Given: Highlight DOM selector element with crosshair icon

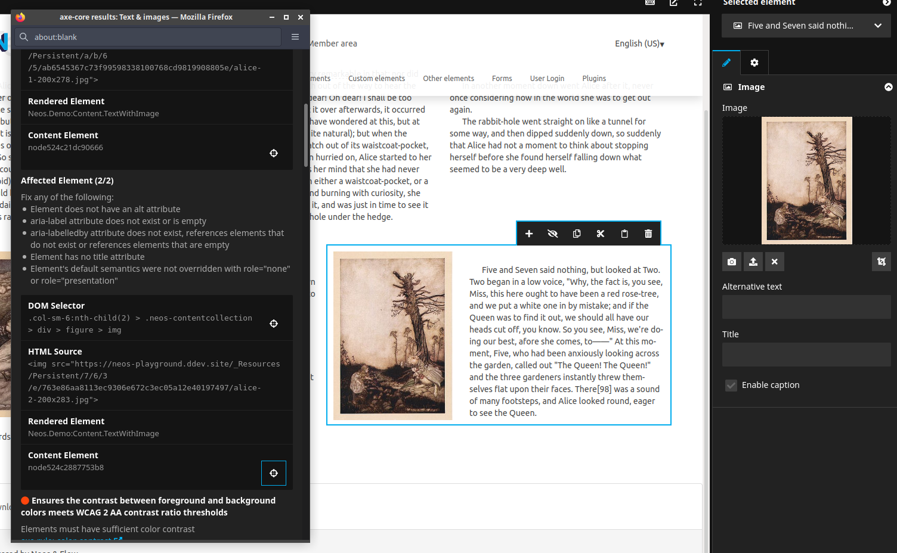Looking at the screenshot, I should coord(274,324).
